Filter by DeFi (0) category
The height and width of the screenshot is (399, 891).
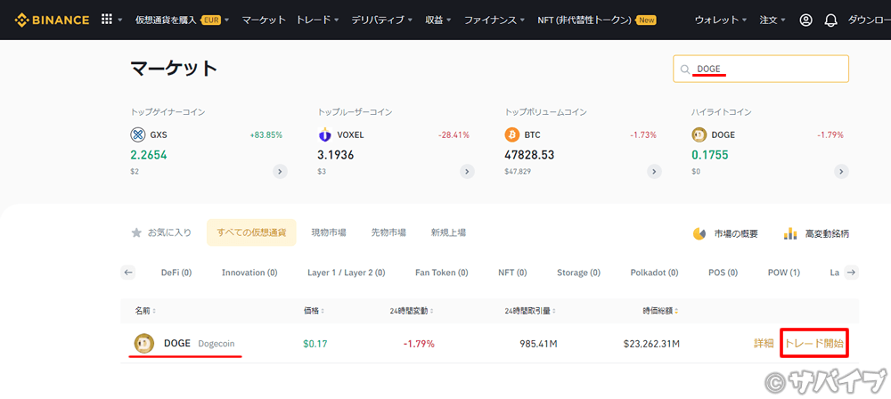[176, 273]
